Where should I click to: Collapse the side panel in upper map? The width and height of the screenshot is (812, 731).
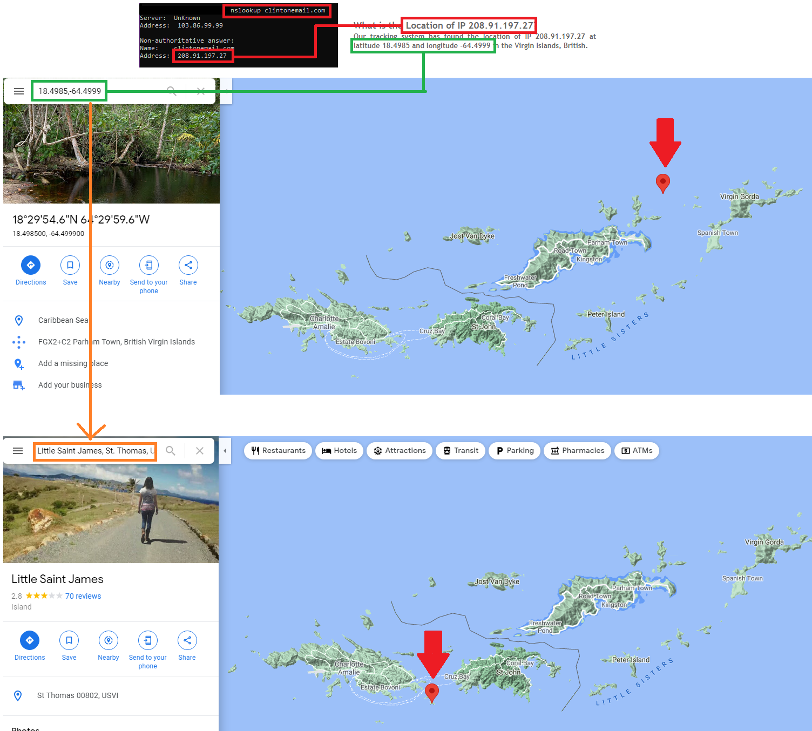(226, 91)
